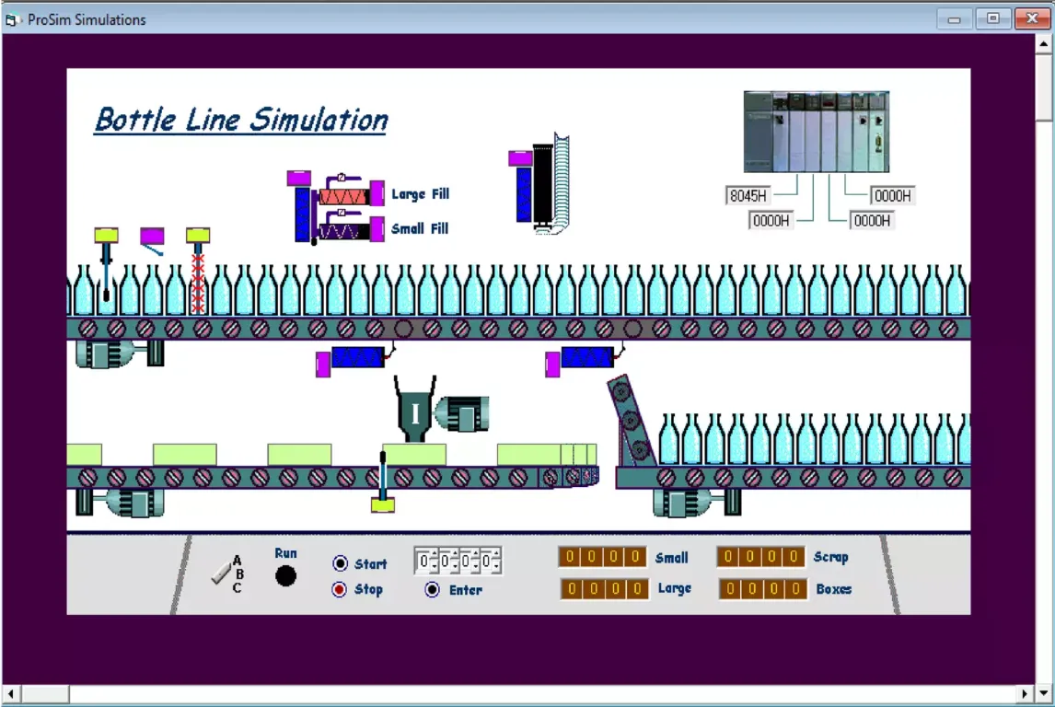The image size is (1055, 707).
Task: Click the scrap grinder hopper
Action: pyautogui.click(x=414, y=409)
